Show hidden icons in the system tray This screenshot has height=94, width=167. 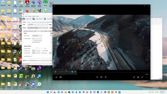pyautogui.click(x=148, y=92)
